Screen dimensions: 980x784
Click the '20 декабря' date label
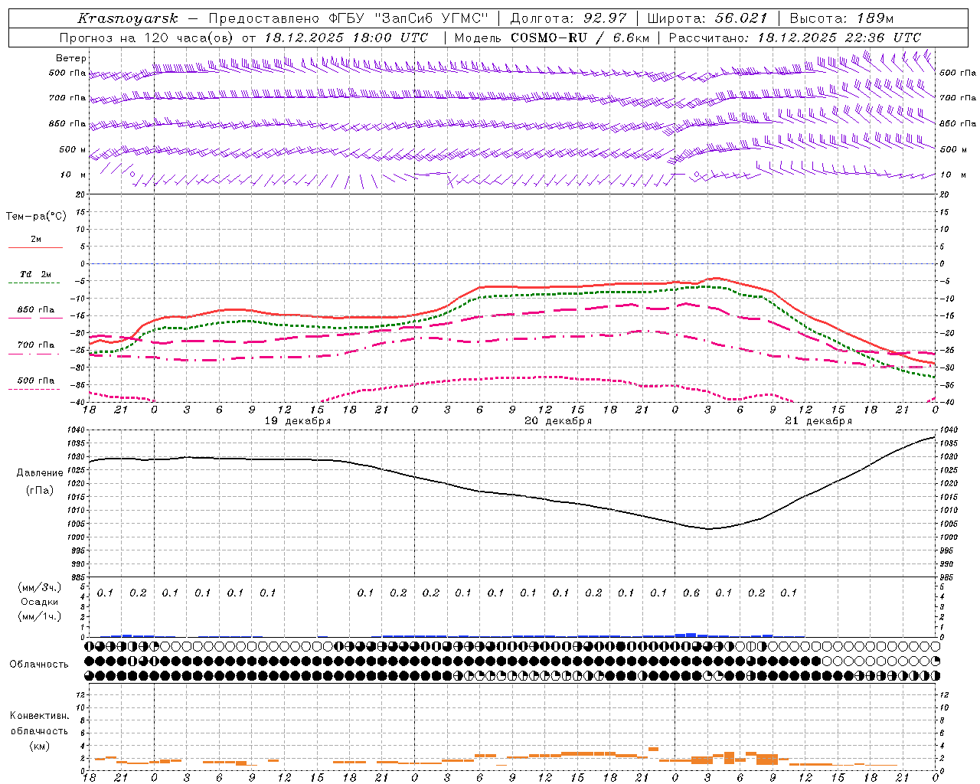click(558, 421)
